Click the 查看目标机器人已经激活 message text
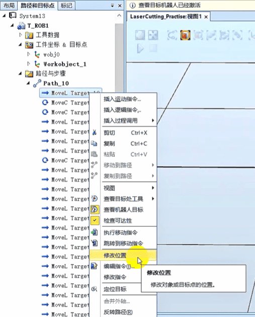The width and height of the screenshot is (255, 317). [x=169, y=5]
